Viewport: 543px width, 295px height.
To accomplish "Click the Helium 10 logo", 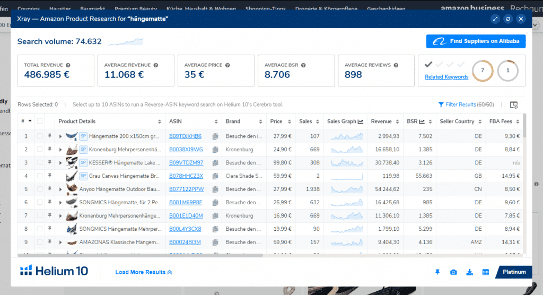I will click(x=54, y=271).
